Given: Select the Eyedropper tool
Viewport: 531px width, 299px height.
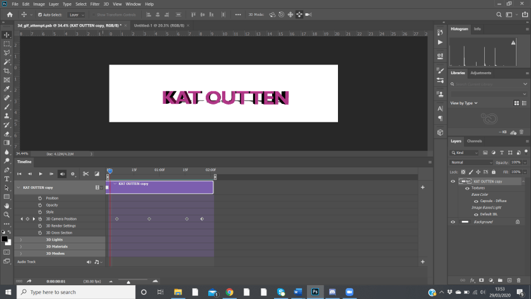Looking at the screenshot, I should click(x=7, y=89).
